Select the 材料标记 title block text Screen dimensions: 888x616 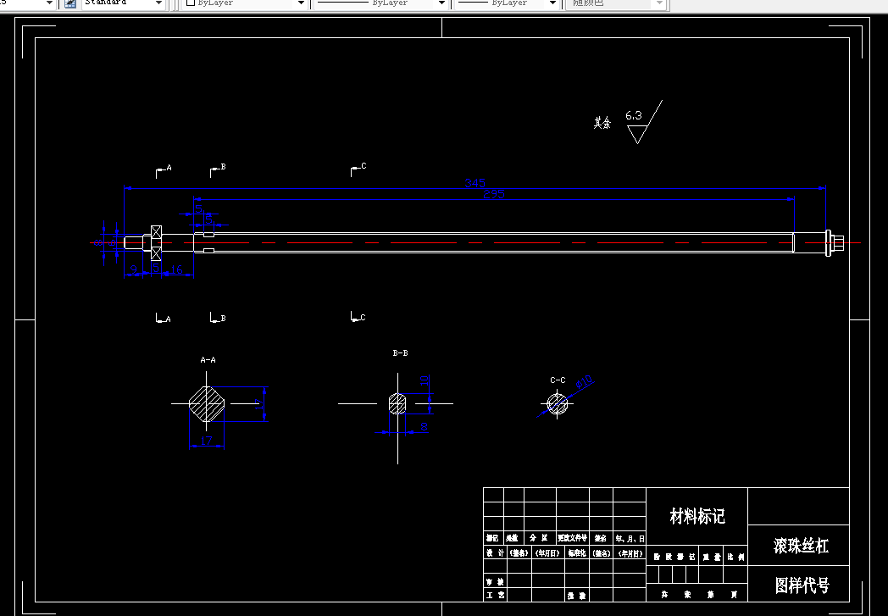coord(697,516)
